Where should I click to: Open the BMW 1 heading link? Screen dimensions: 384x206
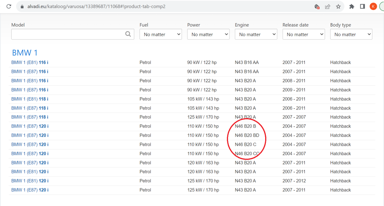click(25, 53)
